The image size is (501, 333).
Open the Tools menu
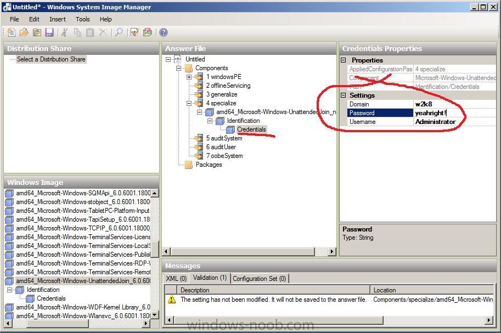coord(83,19)
